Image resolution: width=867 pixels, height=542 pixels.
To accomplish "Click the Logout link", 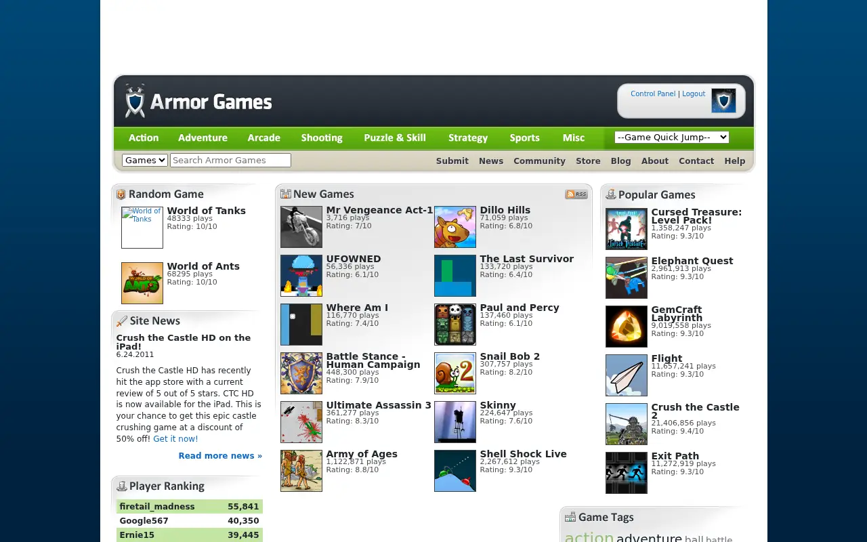I will click(694, 93).
